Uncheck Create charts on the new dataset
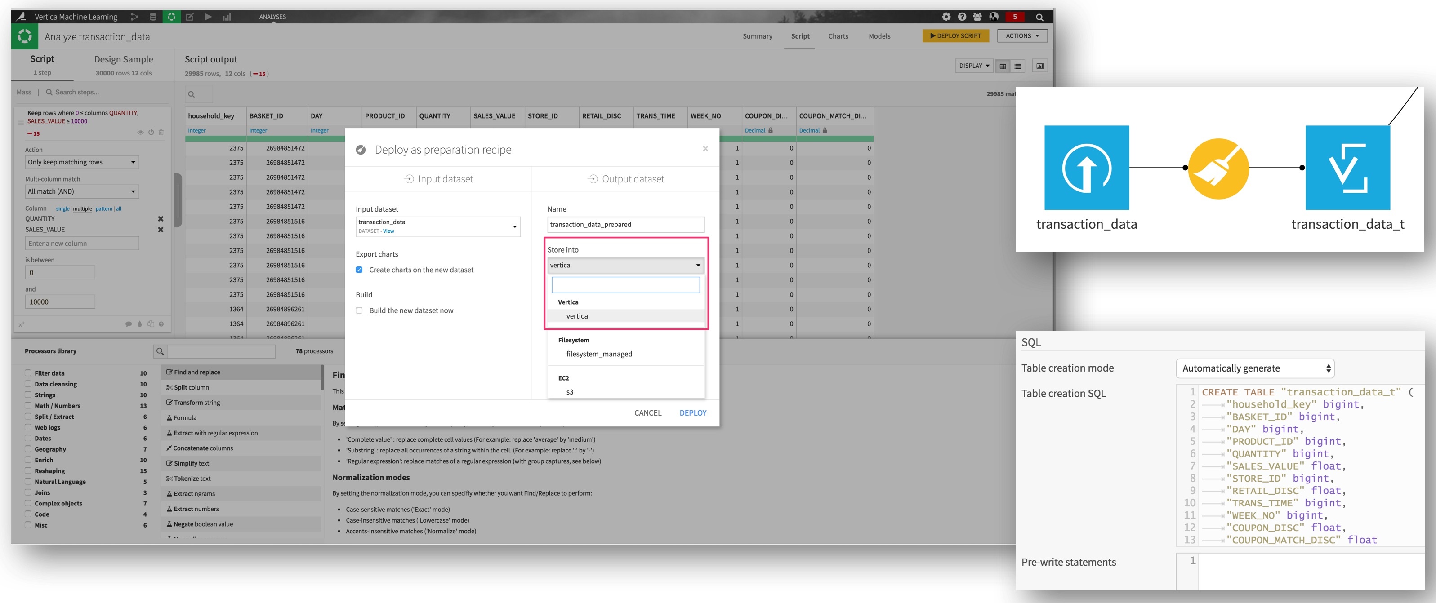This screenshot has width=1436, height=603. 359,270
